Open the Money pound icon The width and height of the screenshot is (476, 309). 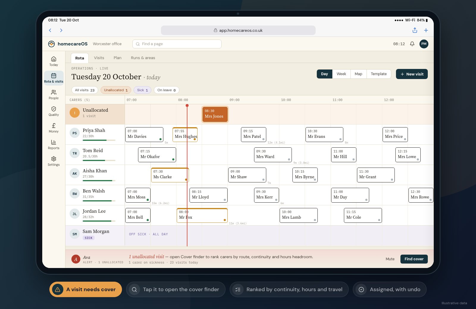(x=54, y=128)
